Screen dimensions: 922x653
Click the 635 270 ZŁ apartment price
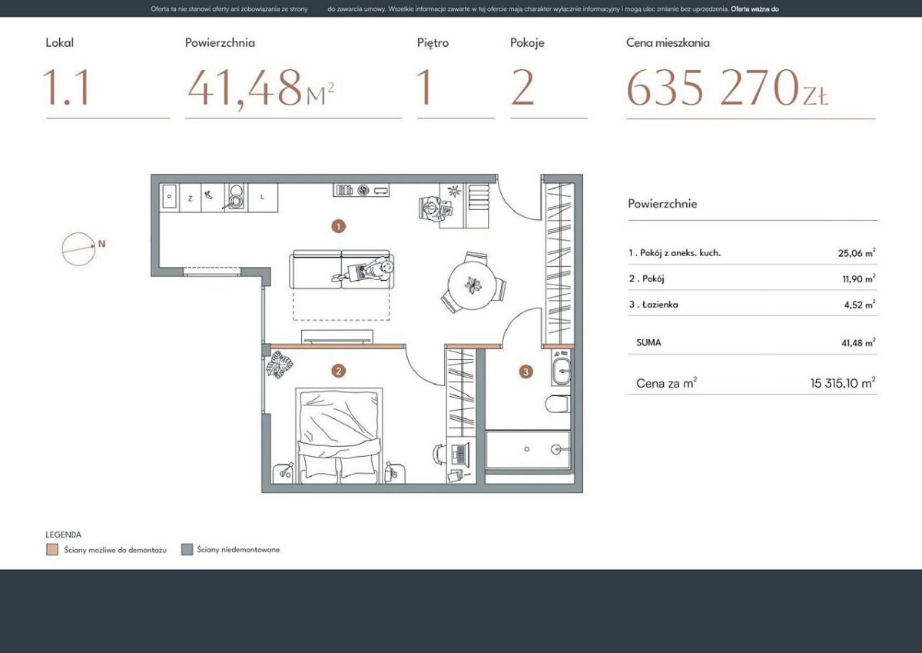click(728, 89)
